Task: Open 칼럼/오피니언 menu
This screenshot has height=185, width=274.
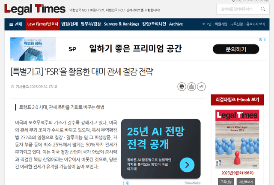Action: click(x=154, y=24)
